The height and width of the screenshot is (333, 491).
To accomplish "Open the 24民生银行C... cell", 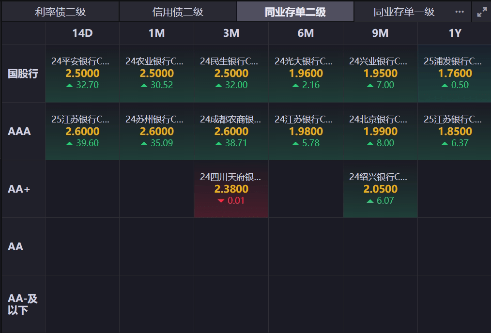I will [x=231, y=73].
